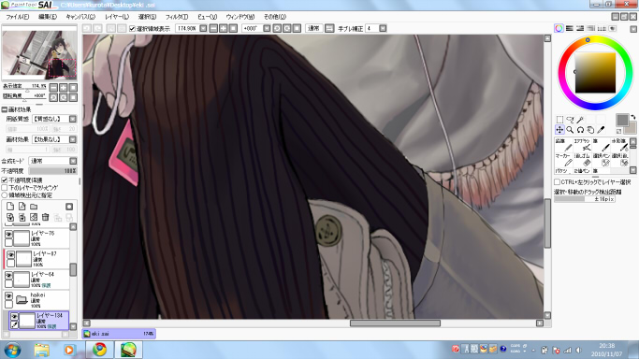Screen dimensions: 639x359
Task: Create a new normal layer
Action: point(10,207)
